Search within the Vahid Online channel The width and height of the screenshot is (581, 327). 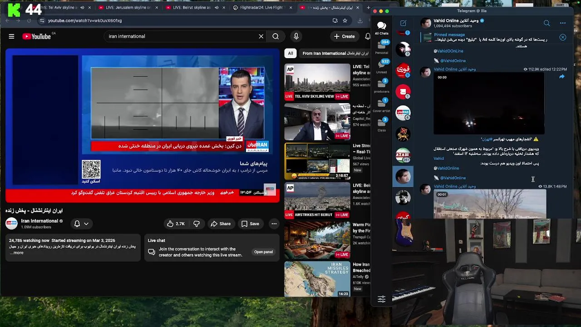(547, 23)
